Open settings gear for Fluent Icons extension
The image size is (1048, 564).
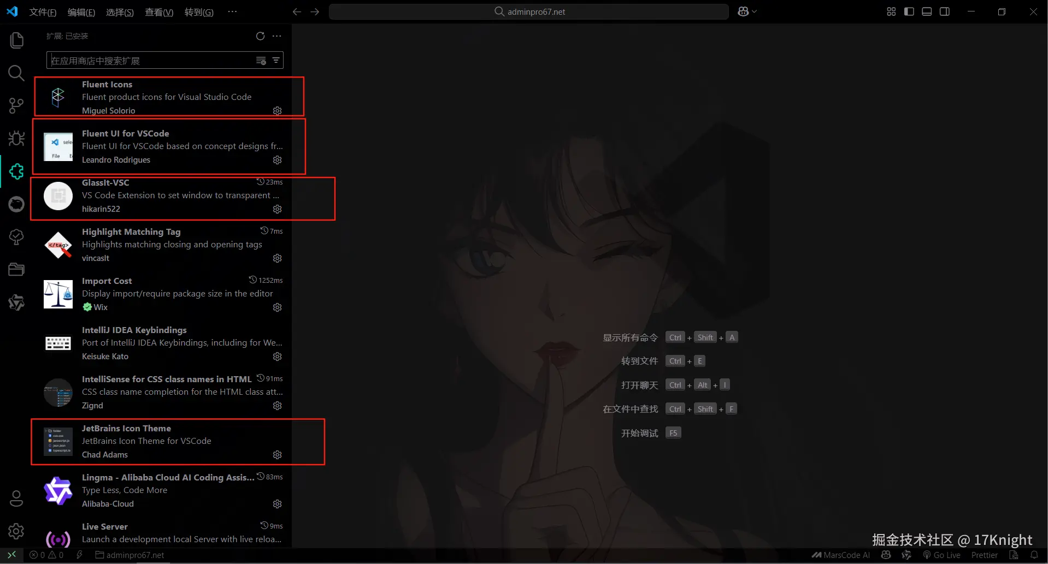pos(277,111)
